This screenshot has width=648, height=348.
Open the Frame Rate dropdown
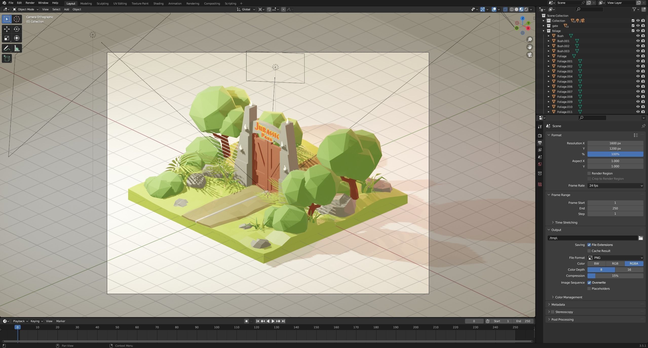pyautogui.click(x=615, y=186)
